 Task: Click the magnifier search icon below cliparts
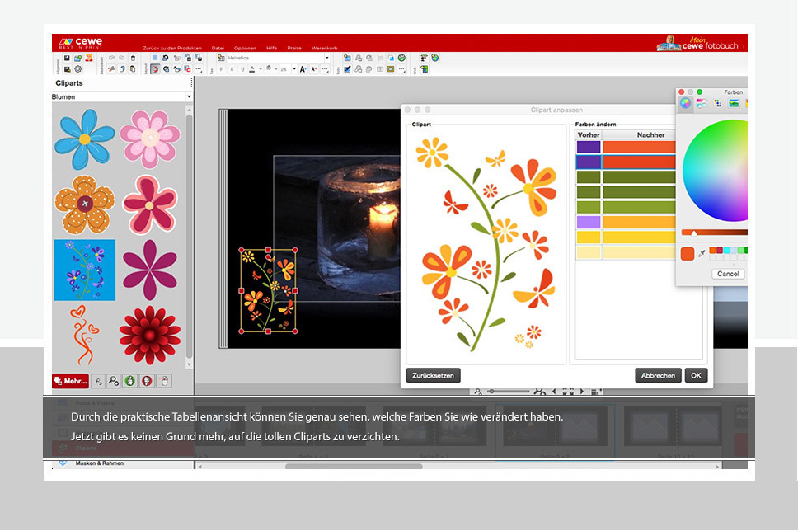click(114, 381)
